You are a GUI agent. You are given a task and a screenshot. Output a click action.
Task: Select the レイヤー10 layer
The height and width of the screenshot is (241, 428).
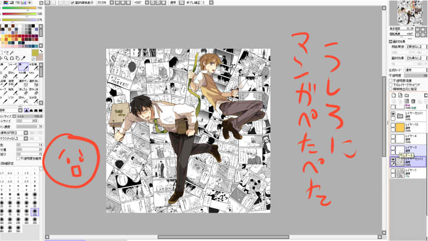pyautogui.click(x=408, y=127)
